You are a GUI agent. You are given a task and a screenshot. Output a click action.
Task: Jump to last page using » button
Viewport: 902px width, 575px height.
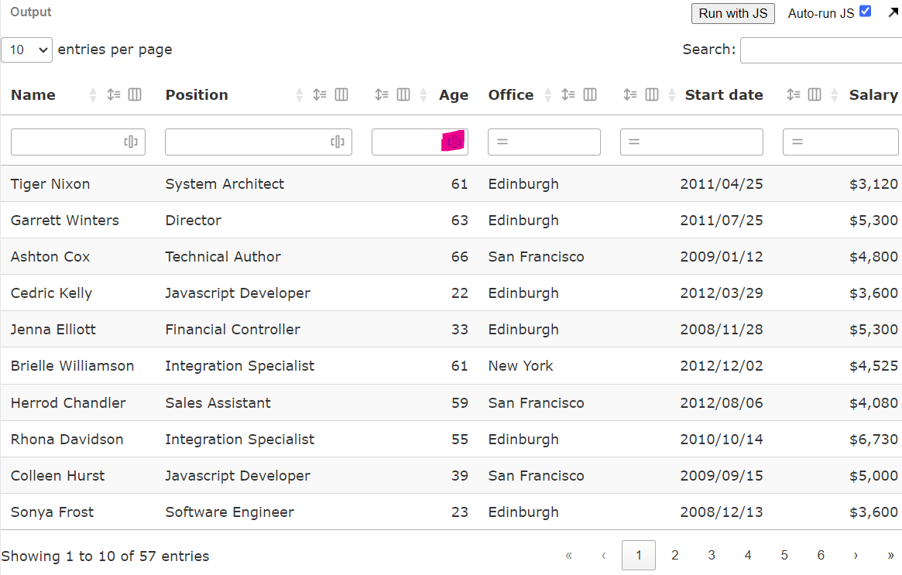tap(890, 555)
